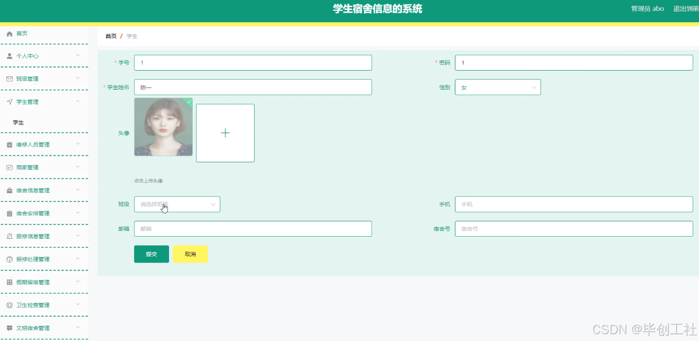The image size is (699, 341).
Task: Click the home icon beside 首页
Action: (x=8, y=33)
